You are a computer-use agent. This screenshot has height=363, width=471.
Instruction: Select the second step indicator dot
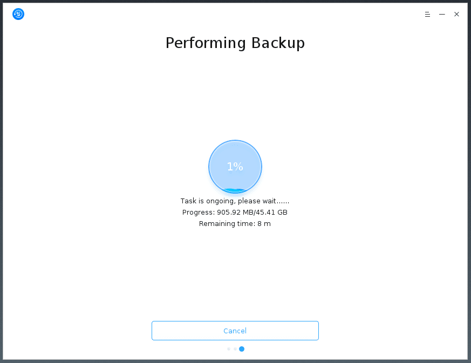pos(235,349)
